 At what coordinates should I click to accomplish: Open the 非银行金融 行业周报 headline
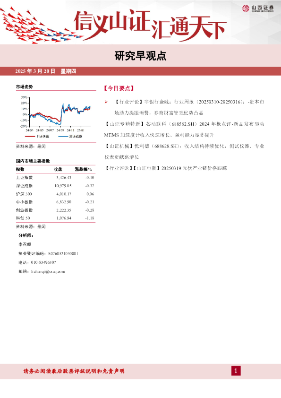click(189, 107)
